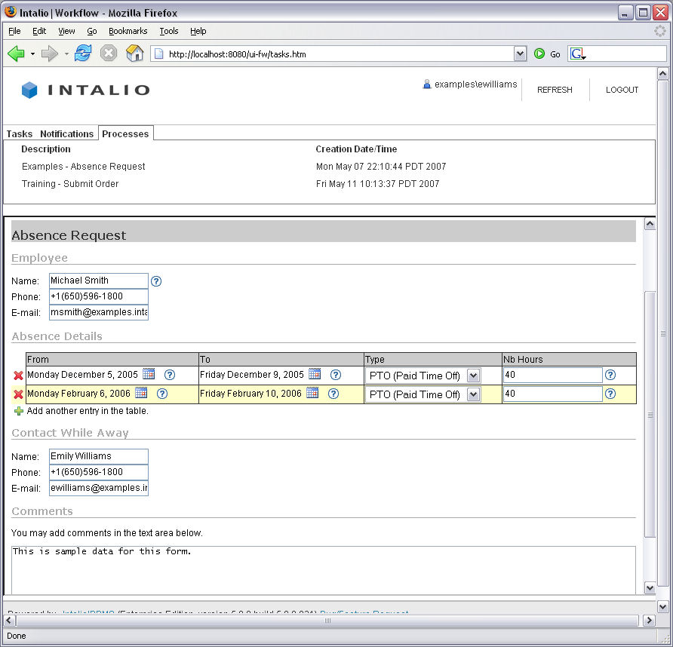The width and height of the screenshot is (673, 647).
Task: Open the Bookmarks menu
Action: point(128,31)
